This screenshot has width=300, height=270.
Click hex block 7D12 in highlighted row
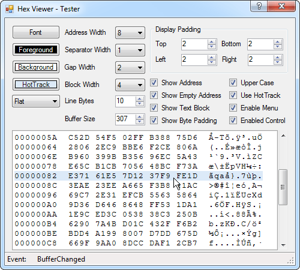[x=133, y=176]
